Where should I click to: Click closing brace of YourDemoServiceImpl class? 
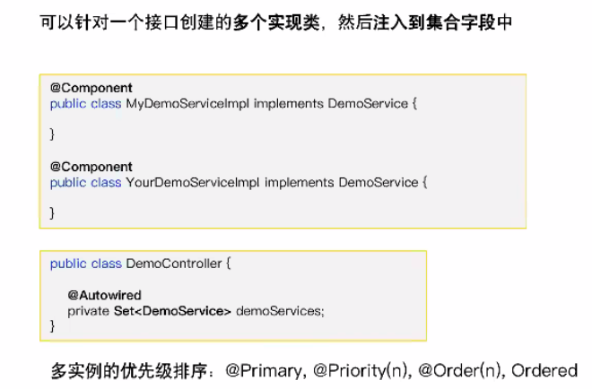pos(52,212)
